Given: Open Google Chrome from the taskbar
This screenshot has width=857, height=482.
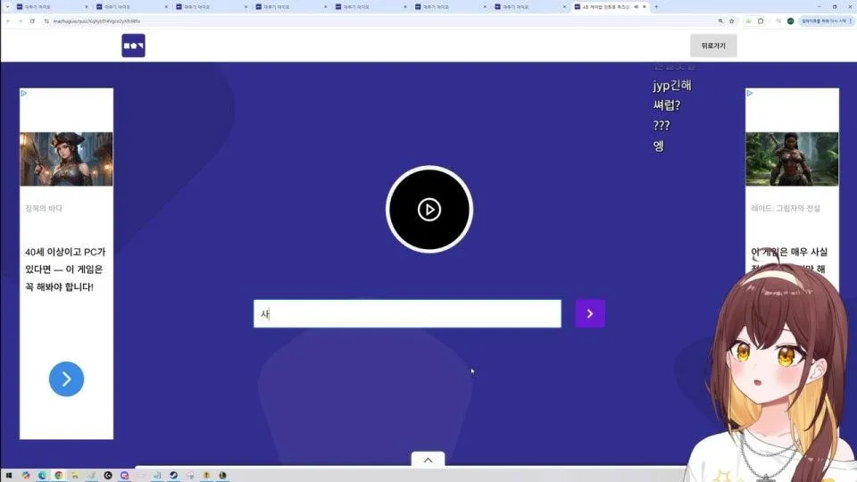Looking at the screenshot, I should [x=59, y=476].
